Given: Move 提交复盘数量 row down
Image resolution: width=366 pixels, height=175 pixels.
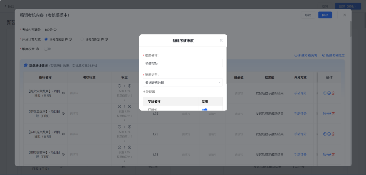Looking at the screenshot, I should pos(329,93).
